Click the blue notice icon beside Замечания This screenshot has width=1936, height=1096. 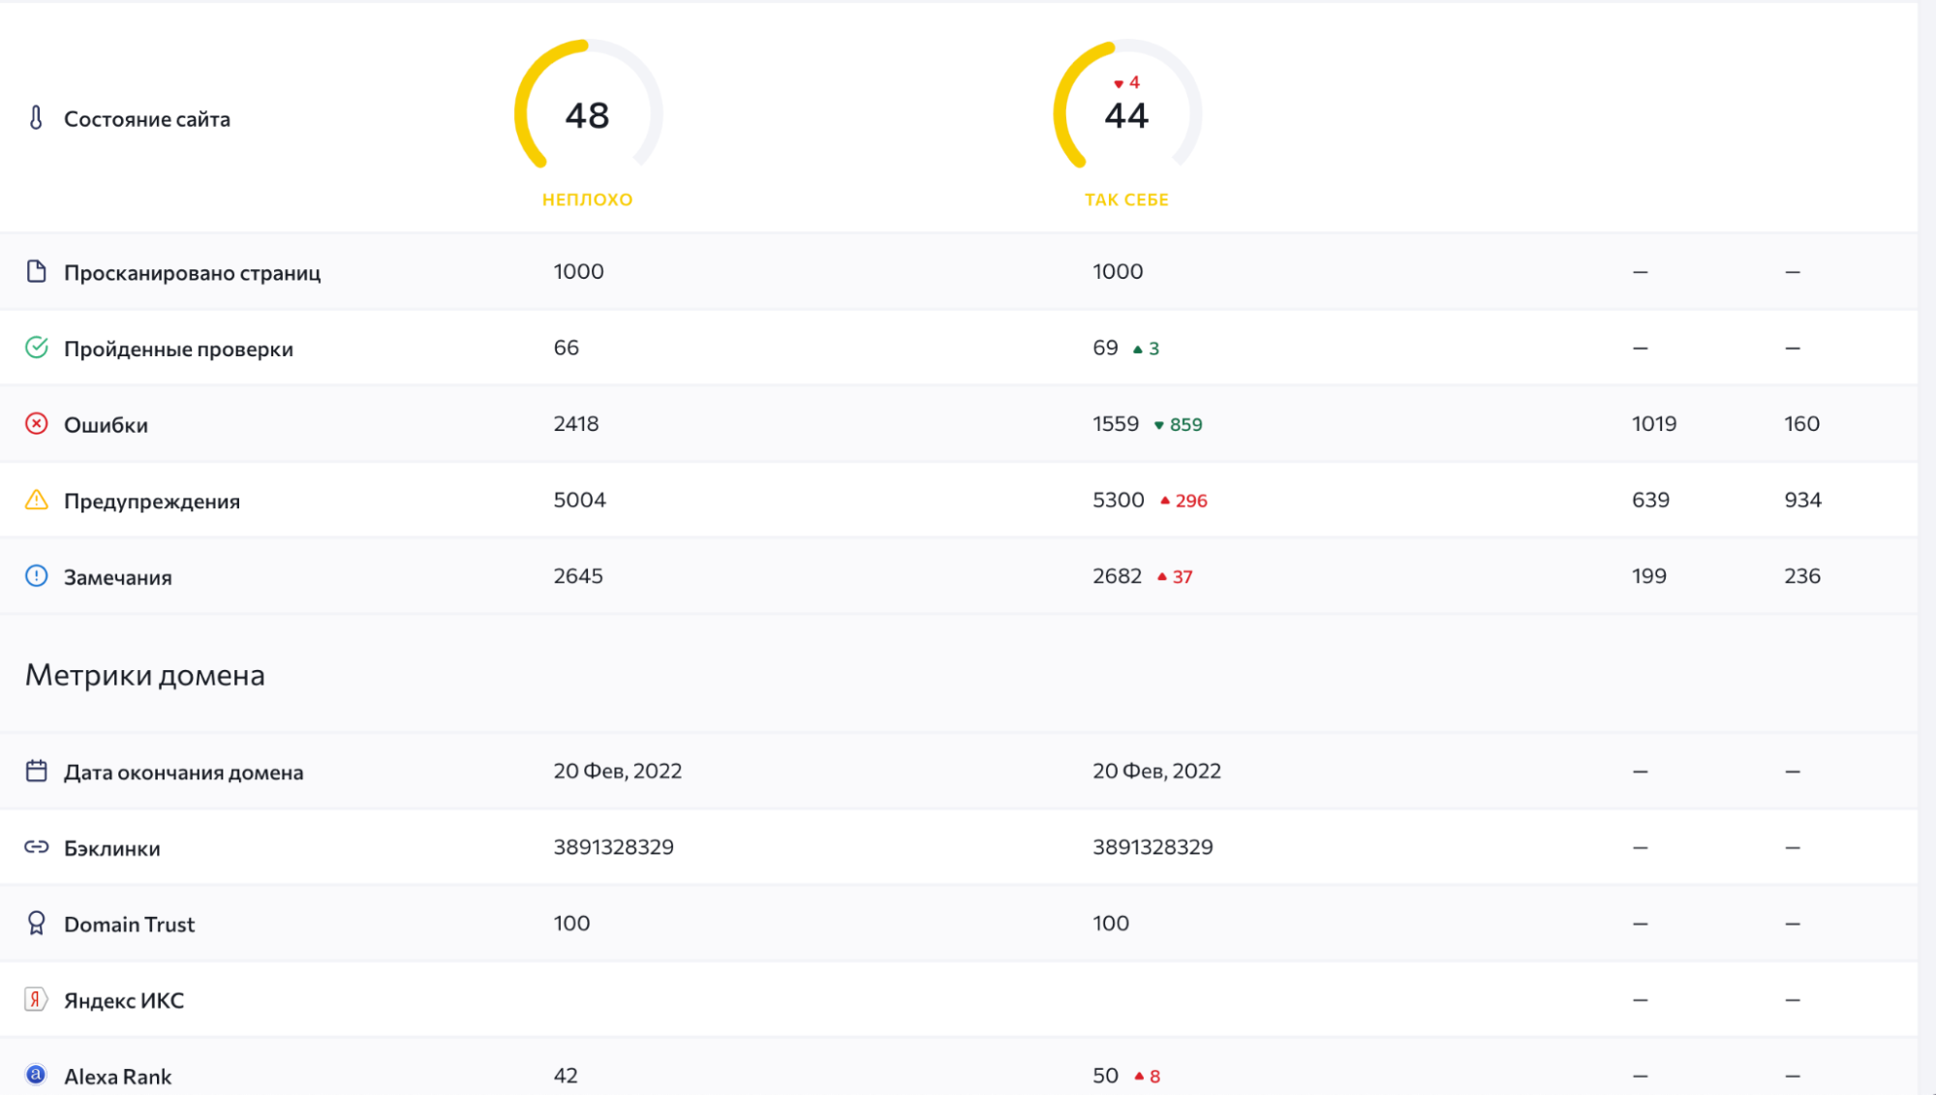coord(36,576)
